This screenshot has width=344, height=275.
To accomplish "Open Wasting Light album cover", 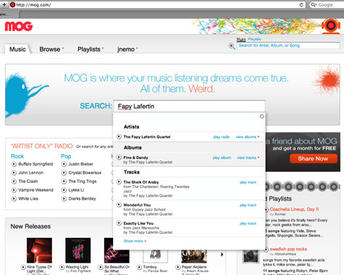I will (x=78, y=250).
